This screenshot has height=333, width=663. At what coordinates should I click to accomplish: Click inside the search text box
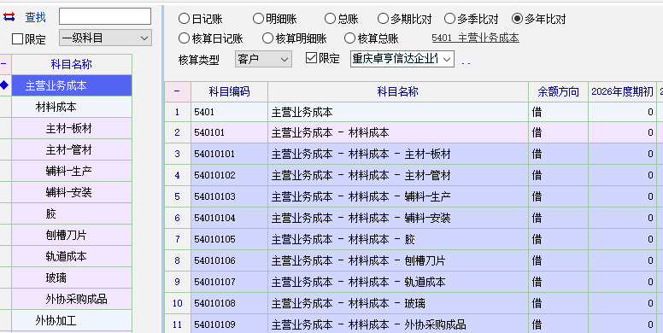pyautogui.click(x=105, y=16)
